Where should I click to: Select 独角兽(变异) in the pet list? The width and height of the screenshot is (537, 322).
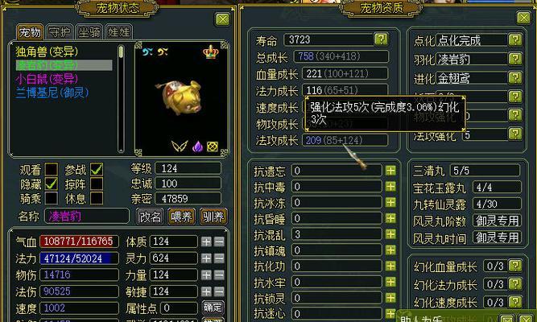click(47, 52)
